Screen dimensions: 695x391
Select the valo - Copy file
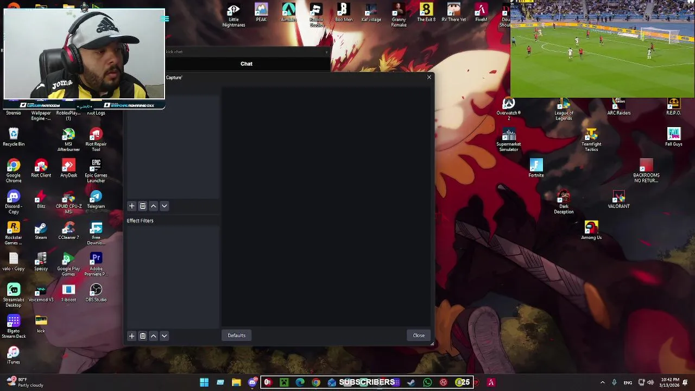click(14, 261)
